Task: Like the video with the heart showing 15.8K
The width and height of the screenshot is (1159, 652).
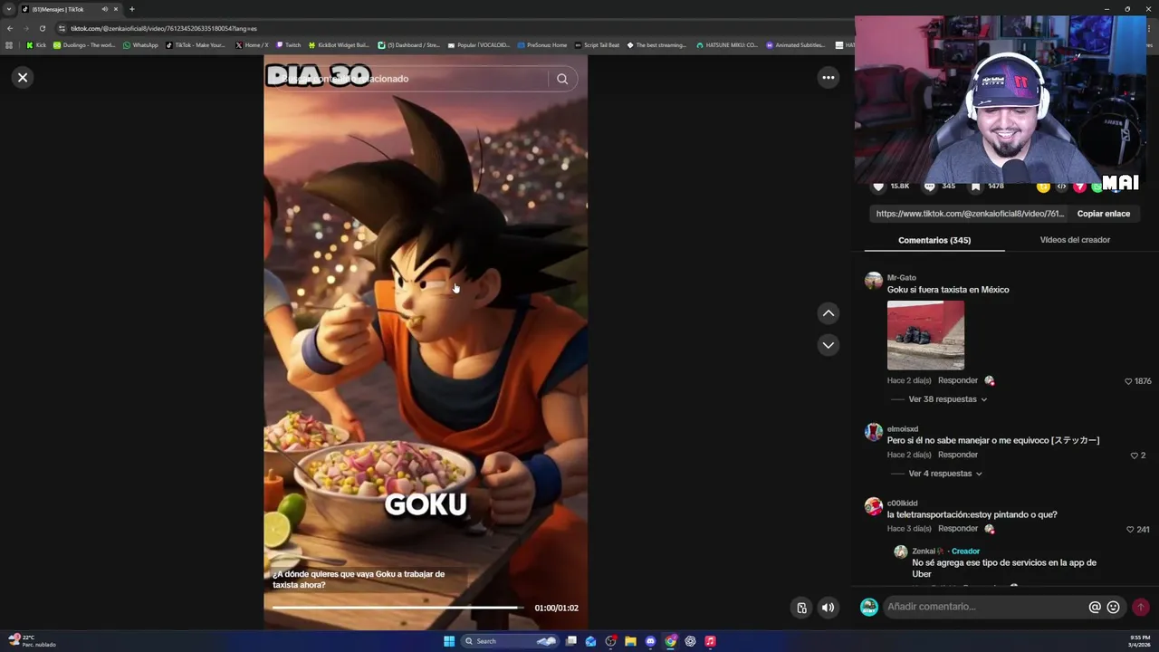Action: click(877, 187)
